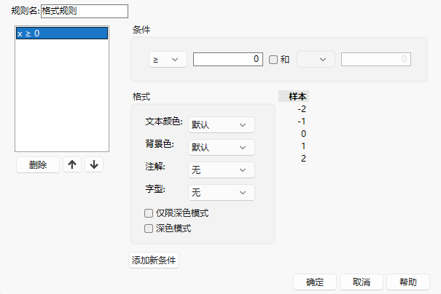This screenshot has width=441, height=294.
Task: Confirm with the 确定 button
Action: pyautogui.click(x=315, y=282)
